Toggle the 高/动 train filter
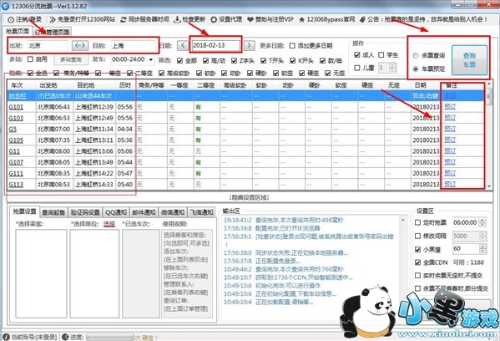 click(205, 60)
